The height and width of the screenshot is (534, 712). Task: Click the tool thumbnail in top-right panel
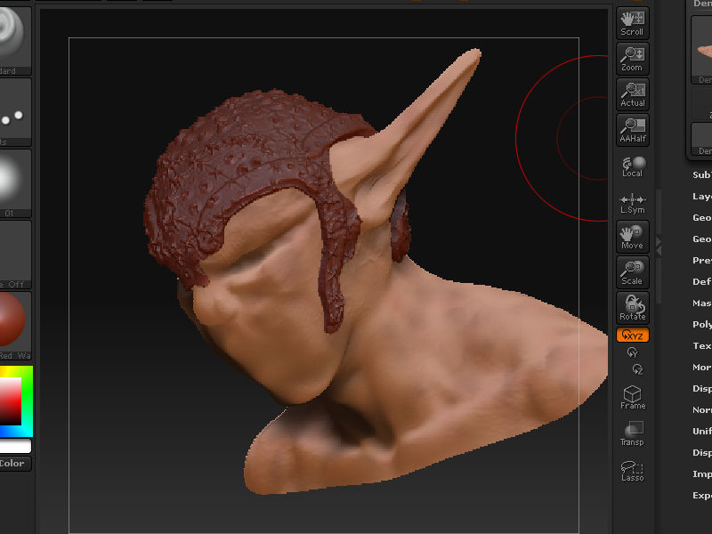[x=702, y=50]
